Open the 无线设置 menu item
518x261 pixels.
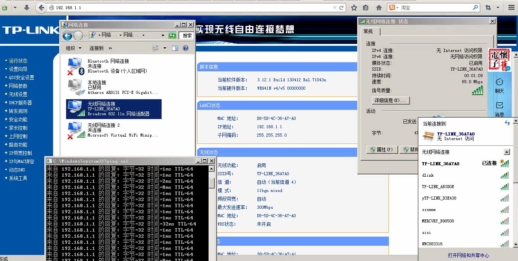point(18,94)
